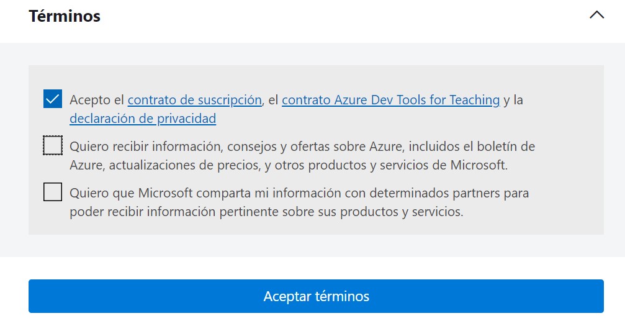Collapse the Términos section using chevron arrow

click(x=596, y=15)
